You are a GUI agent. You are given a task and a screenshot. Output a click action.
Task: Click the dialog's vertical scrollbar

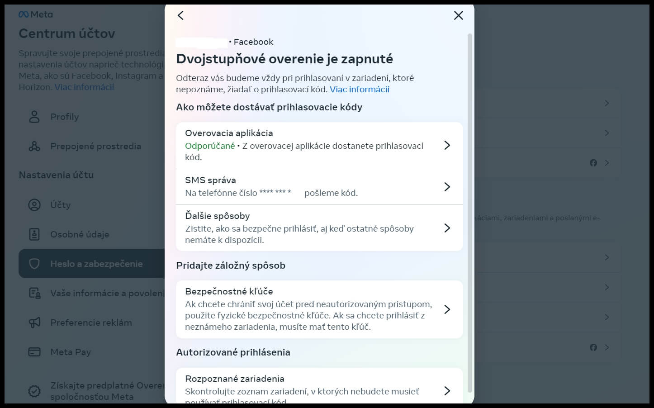pos(469,213)
